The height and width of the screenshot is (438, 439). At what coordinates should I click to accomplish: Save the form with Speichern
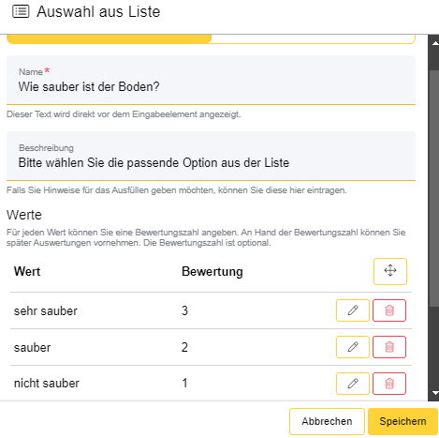click(402, 421)
